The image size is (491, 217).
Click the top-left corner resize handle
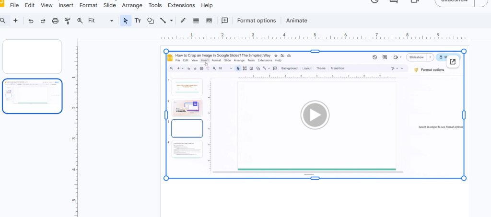pos(166,51)
